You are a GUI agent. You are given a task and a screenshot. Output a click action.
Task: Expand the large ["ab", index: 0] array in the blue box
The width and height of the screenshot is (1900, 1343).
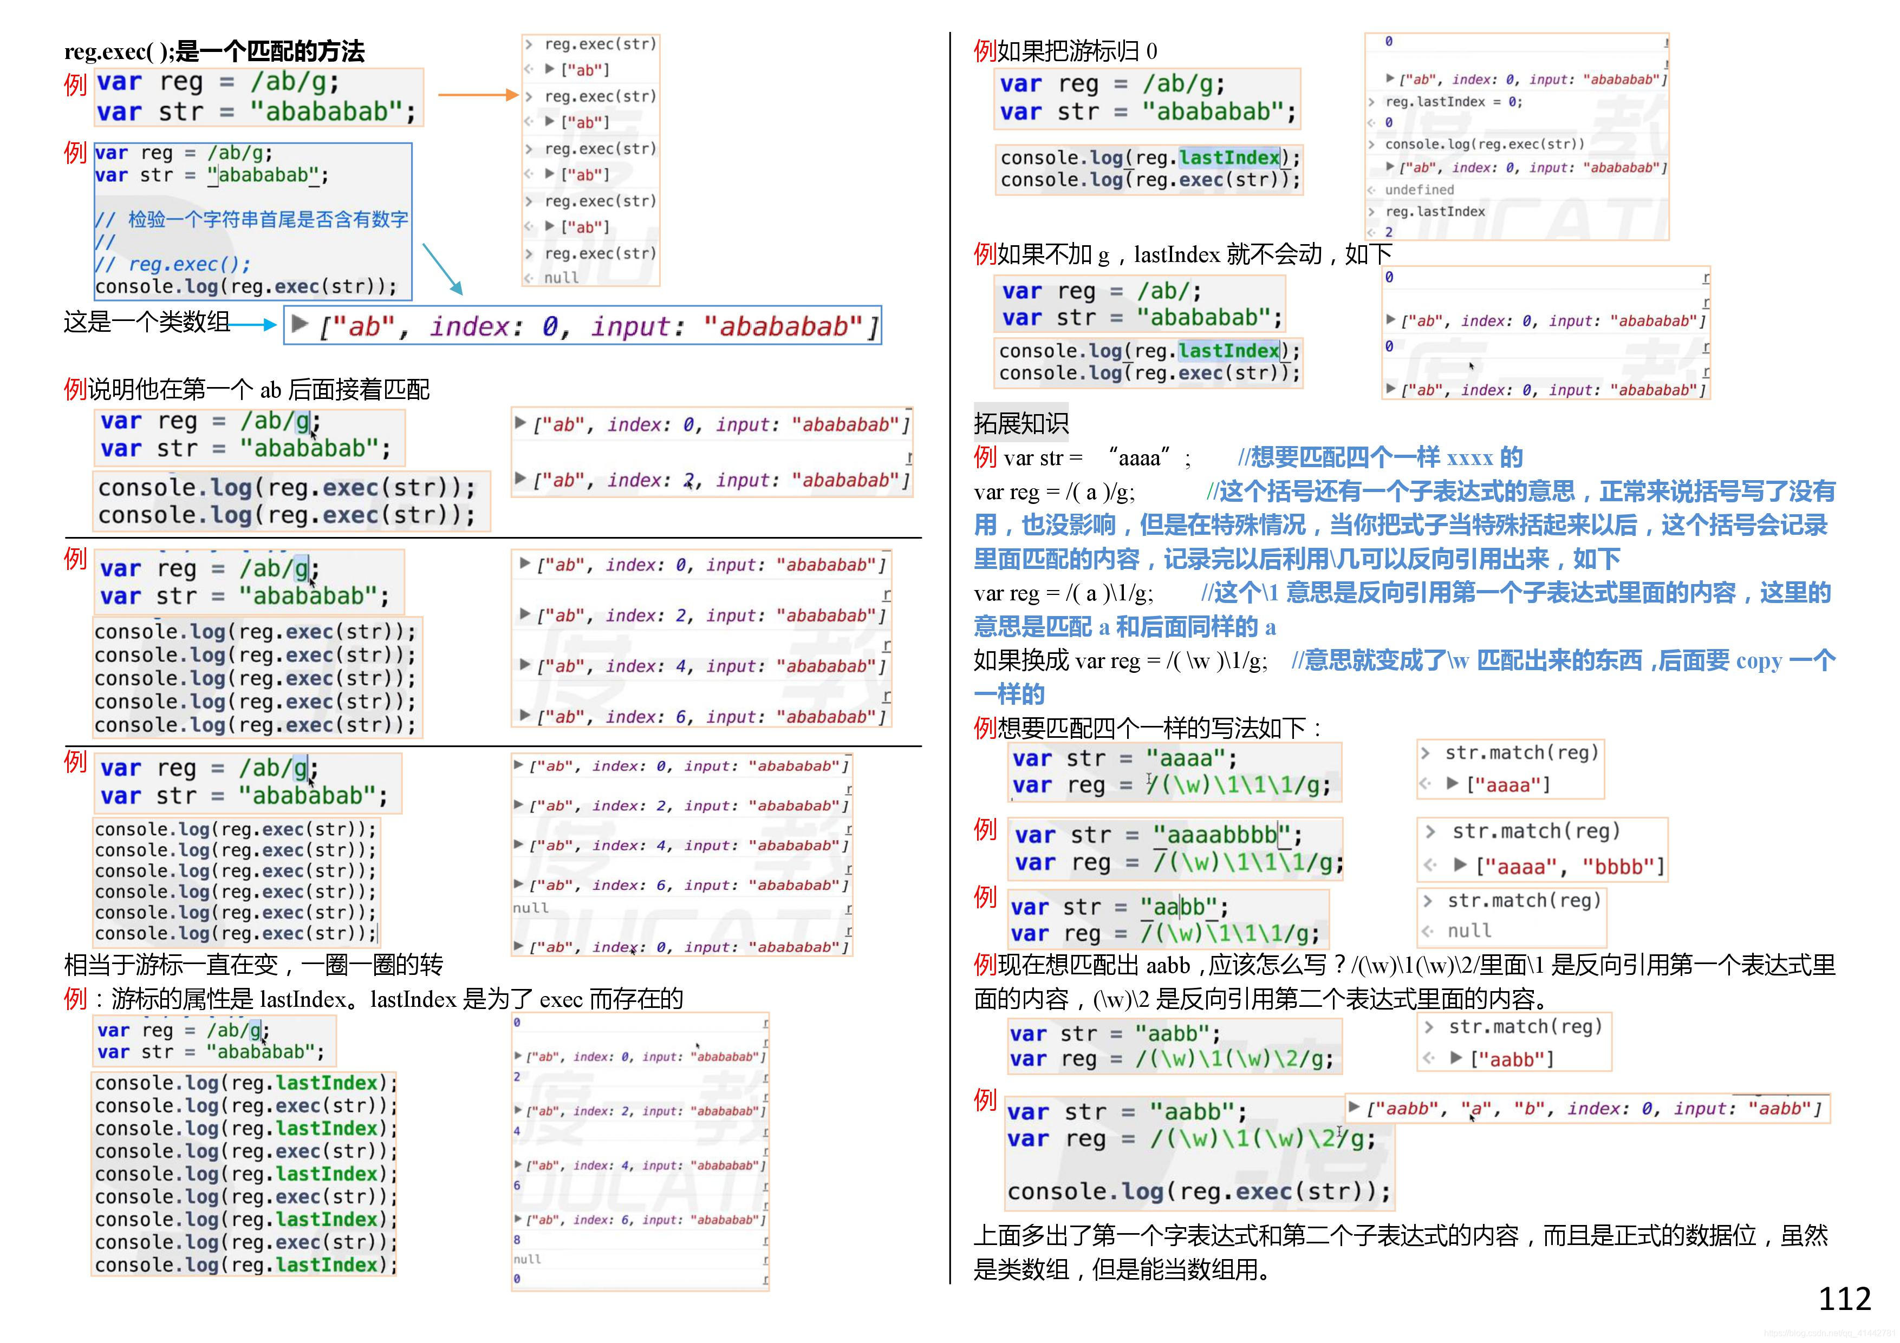[x=301, y=323]
